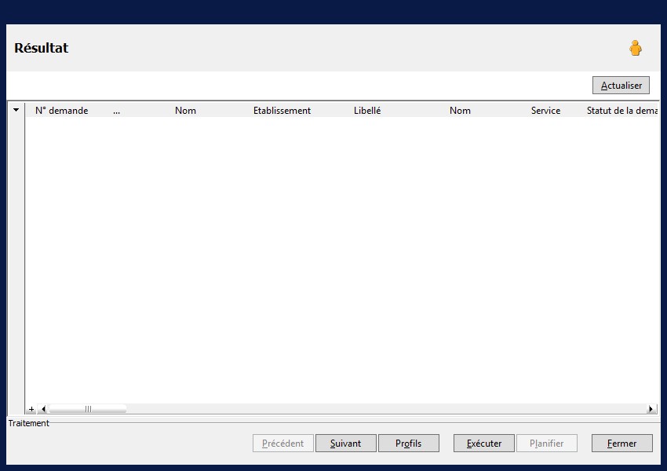Viewport: 667px width, 471px height.
Task: Click the scroll left arrow
Action: (x=43, y=409)
